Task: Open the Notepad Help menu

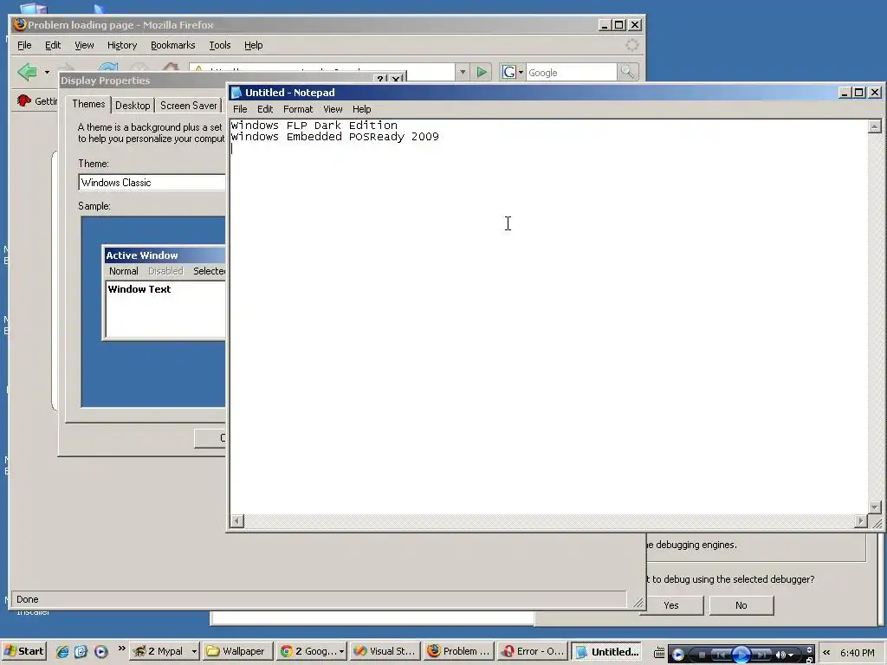Action: coord(361,109)
